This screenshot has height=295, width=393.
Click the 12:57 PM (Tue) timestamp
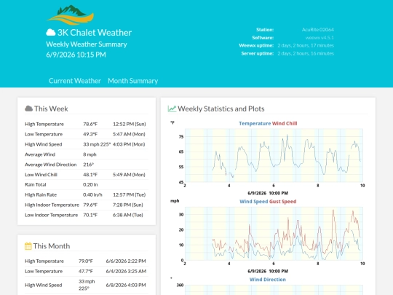click(x=130, y=194)
